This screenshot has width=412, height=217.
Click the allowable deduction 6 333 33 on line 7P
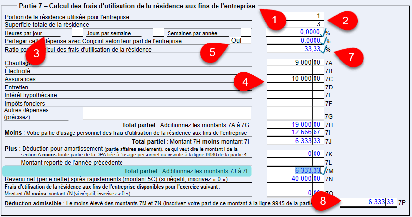368,202
